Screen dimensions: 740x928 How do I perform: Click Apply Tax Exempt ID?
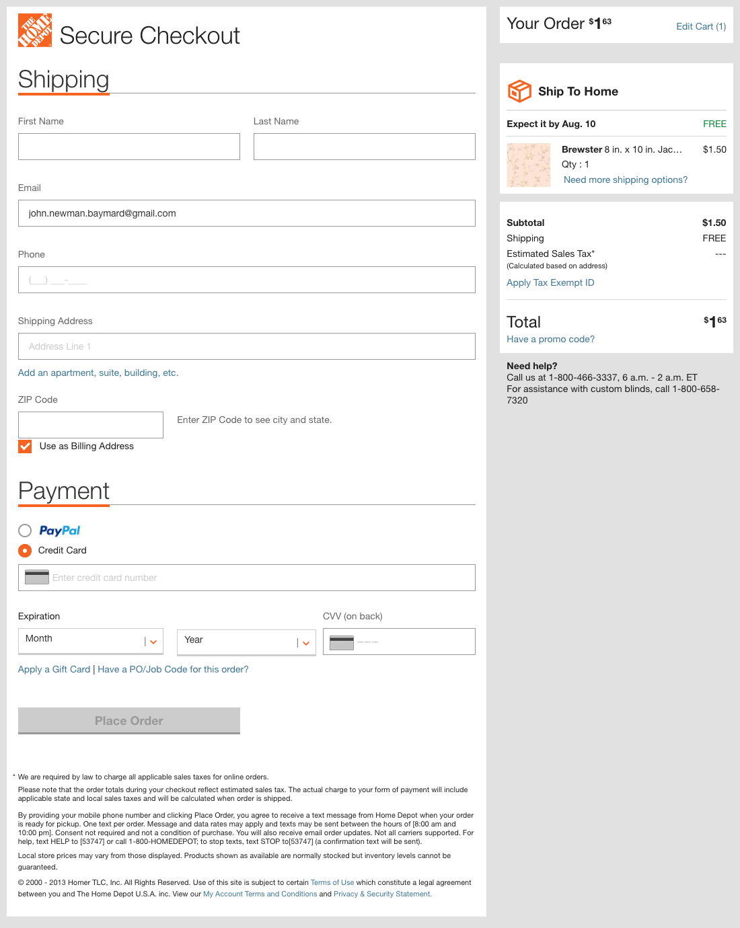550,282
